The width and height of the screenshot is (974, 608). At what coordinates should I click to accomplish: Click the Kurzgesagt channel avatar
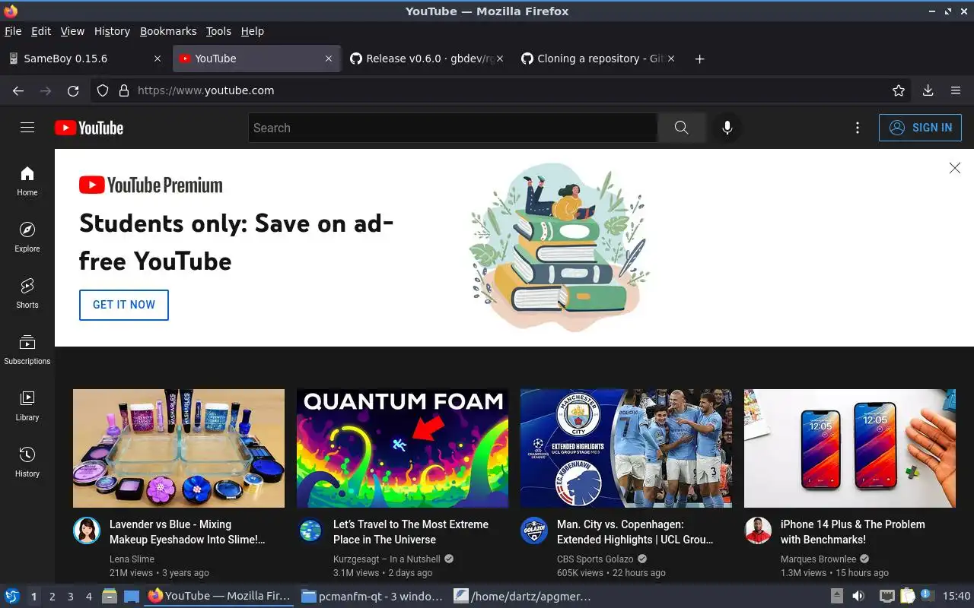coord(310,530)
